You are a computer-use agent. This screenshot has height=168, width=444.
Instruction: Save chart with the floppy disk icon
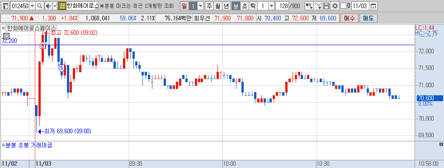click(326, 6)
